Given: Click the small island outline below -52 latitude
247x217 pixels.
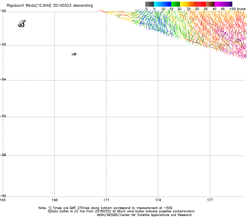Looking at the screenshot, I should [74, 54].
